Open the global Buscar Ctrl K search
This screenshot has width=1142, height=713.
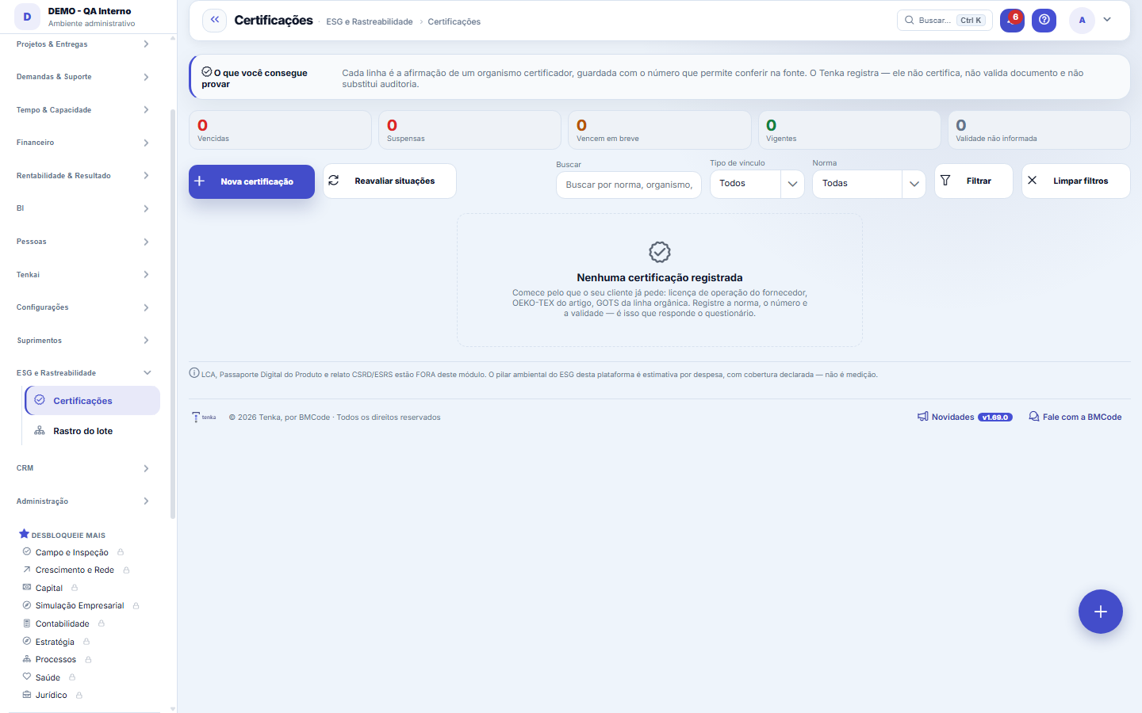point(945,21)
